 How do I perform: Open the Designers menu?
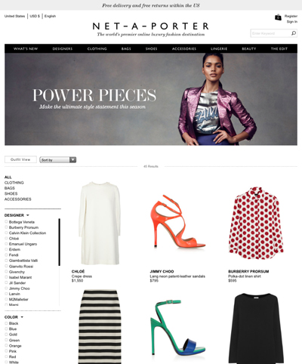63,48
